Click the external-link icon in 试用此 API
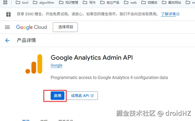The image size is (195, 121). tap(92, 96)
